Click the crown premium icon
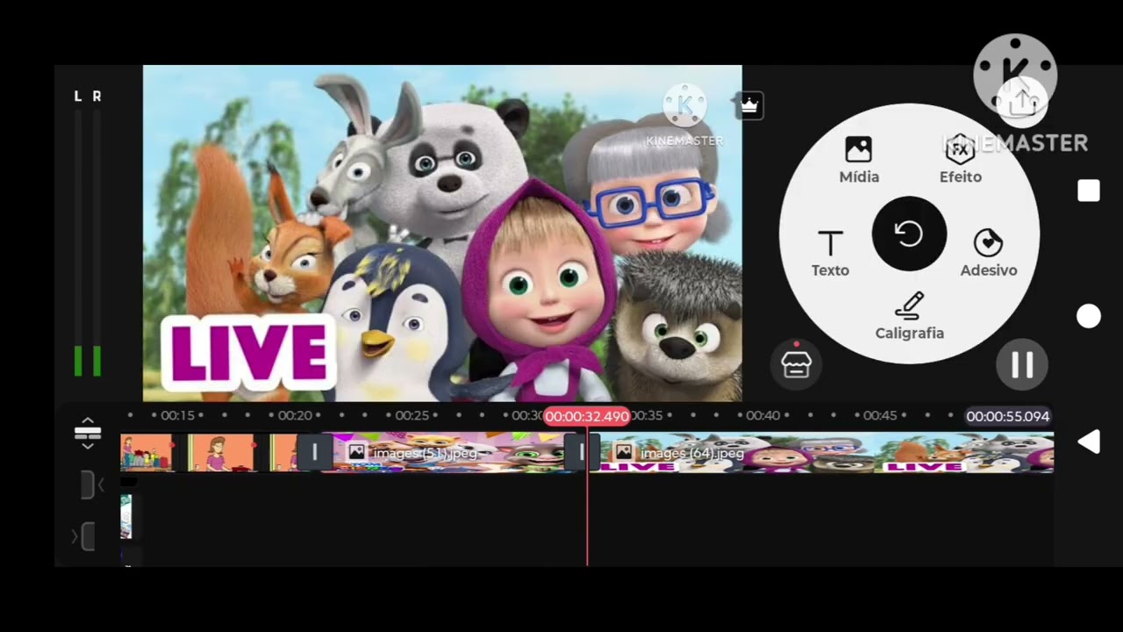The image size is (1123, 632). pos(749,105)
